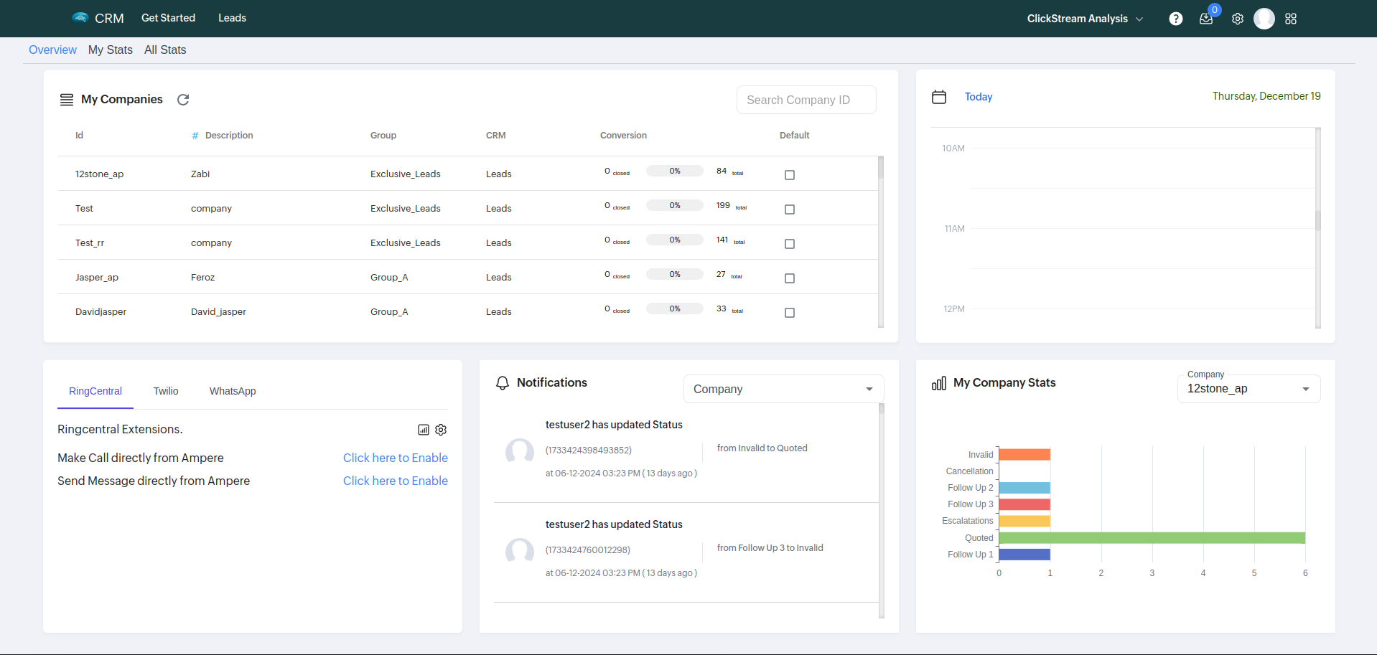Open the Notifications Company dropdown
The height and width of the screenshot is (655, 1377).
pyautogui.click(x=783, y=389)
